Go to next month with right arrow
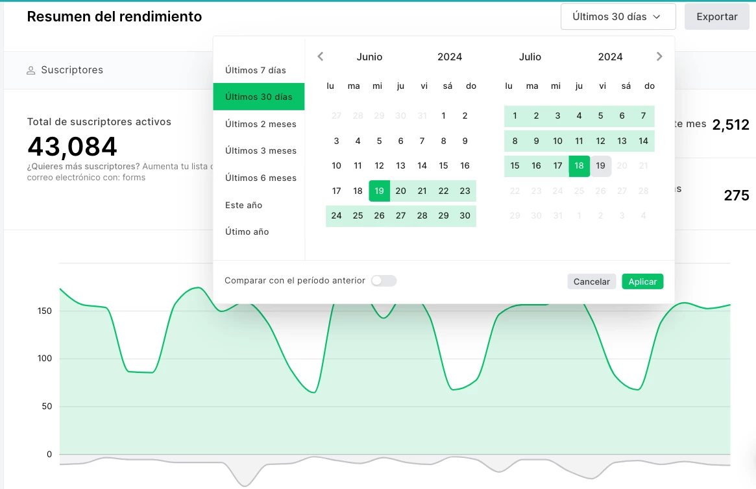756x489 pixels. [x=659, y=56]
